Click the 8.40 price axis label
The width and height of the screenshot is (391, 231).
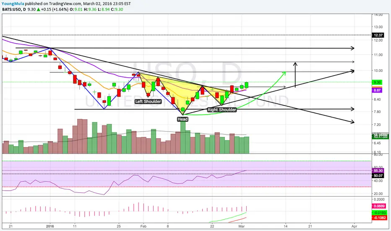click(377, 100)
